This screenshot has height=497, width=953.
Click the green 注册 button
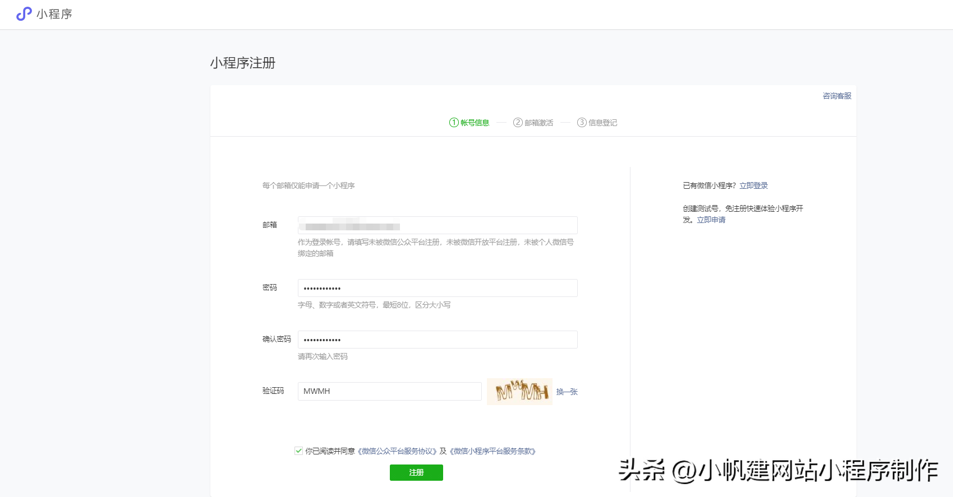tap(416, 472)
